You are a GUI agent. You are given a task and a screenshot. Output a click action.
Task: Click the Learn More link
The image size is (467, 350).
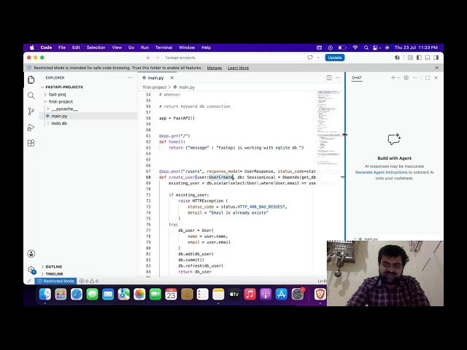click(239, 68)
